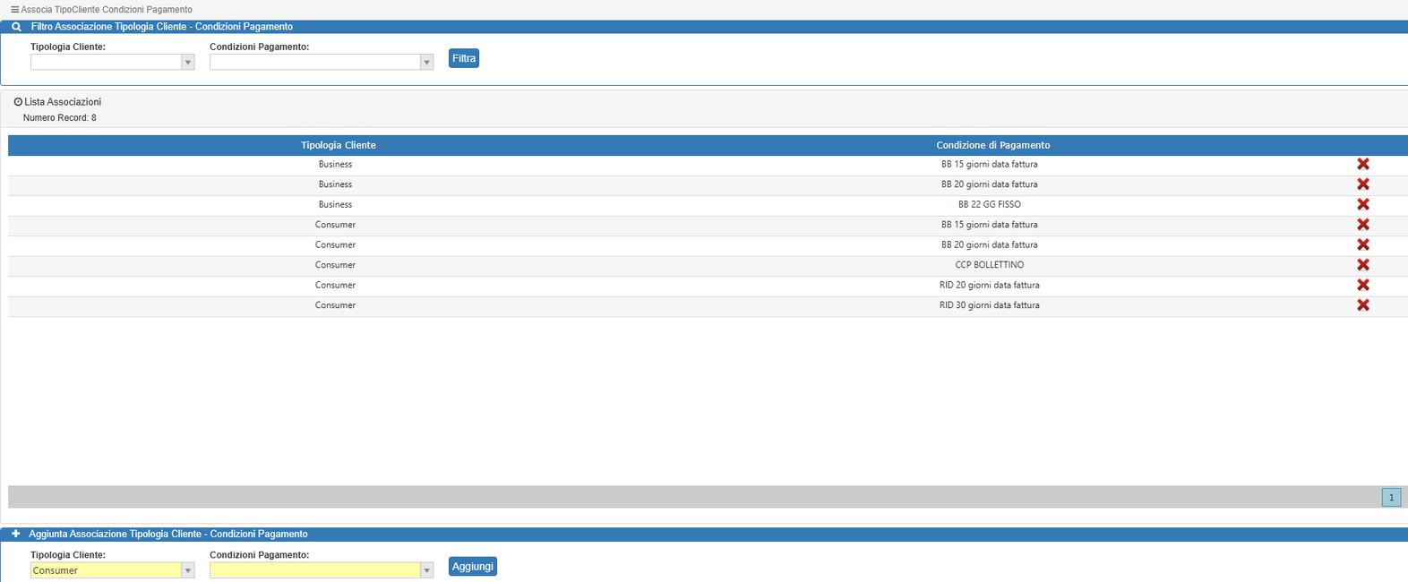The width and height of the screenshot is (1408, 582).
Task: Click the filter Tipologia Cliente input field
Action: tap(106, 63)
